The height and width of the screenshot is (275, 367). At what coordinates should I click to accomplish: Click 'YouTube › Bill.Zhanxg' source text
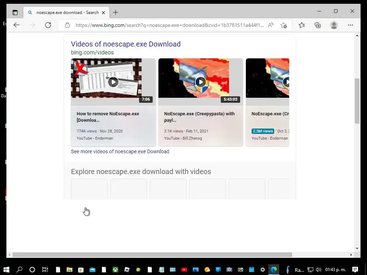click(183, 138)
